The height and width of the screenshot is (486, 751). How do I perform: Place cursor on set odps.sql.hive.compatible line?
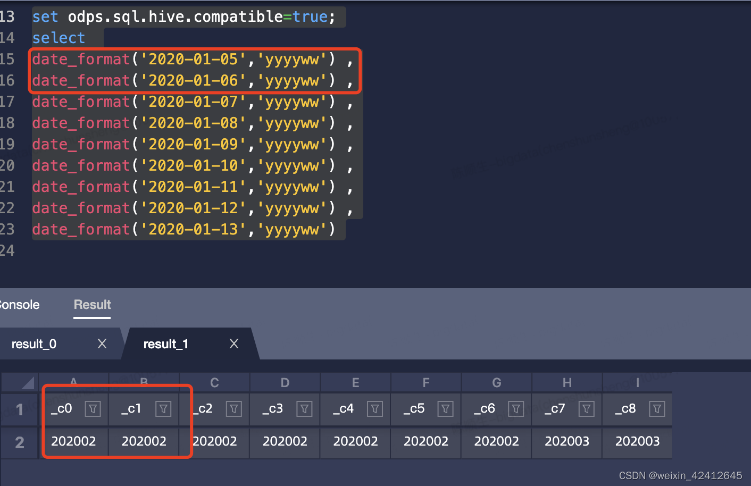point(184,17)
